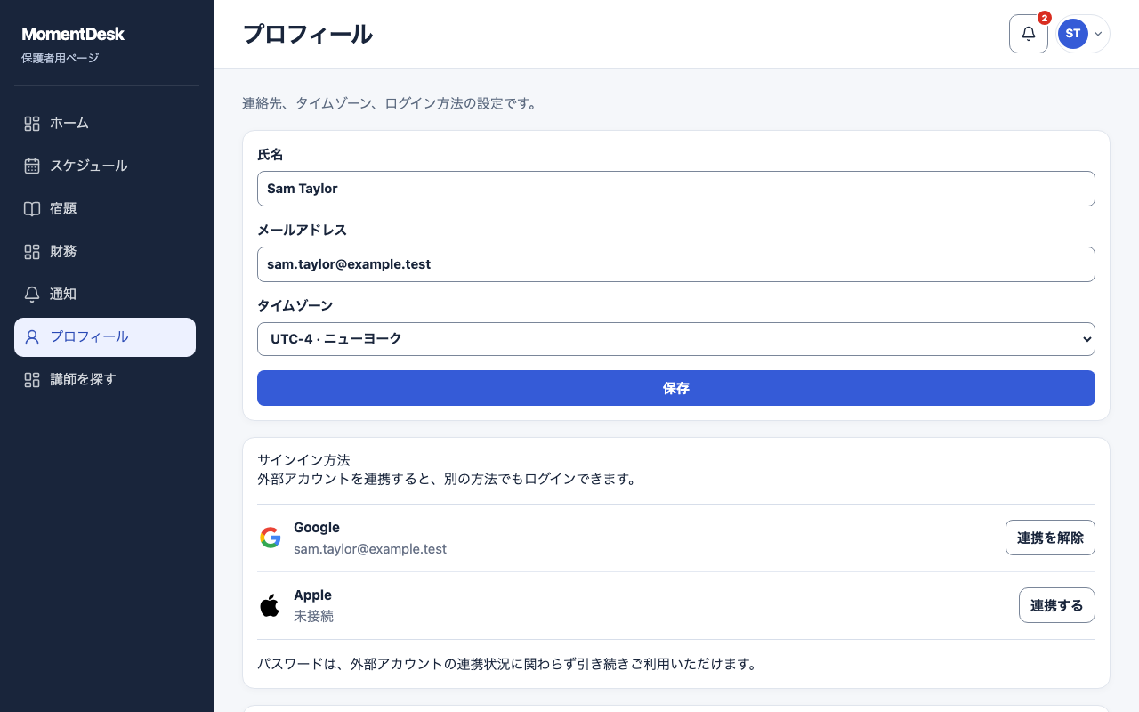Screen dimensions: 1139x712
Task: Expand the user menu chevron next to ST
Action: click(x=1098, y=34)
